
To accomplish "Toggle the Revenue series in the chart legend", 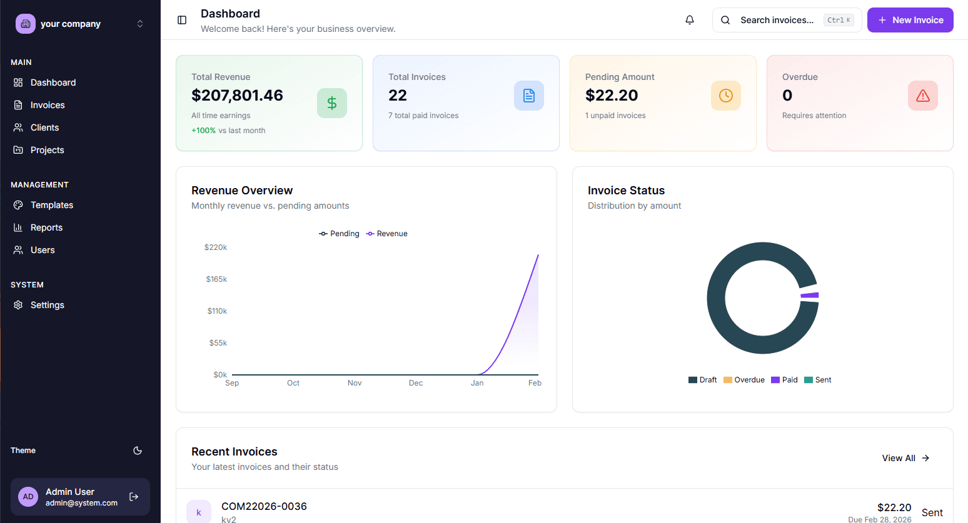I will [x=386, y=233].
